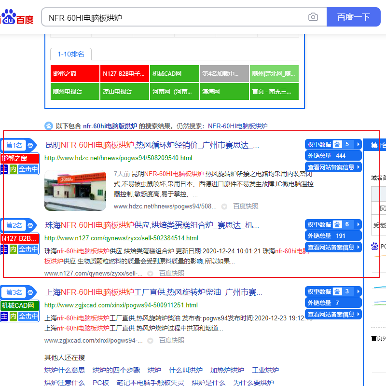Click 外链总量 444 badge
Screen dimensions: 386x386
click(x=333, y=155)
